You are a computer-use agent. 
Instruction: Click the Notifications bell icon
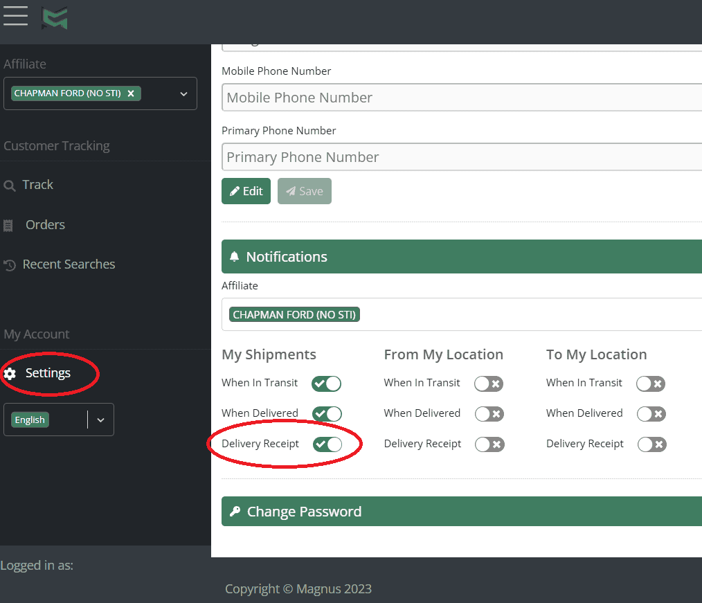click(x=234, y=257)
